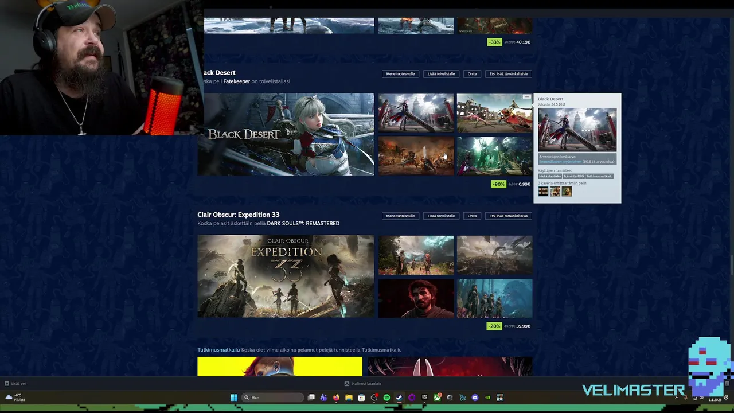This screenshot has width=734, height=413.
Task: Click the -33% price 40,19€ at the top
Action: point(509,42)
